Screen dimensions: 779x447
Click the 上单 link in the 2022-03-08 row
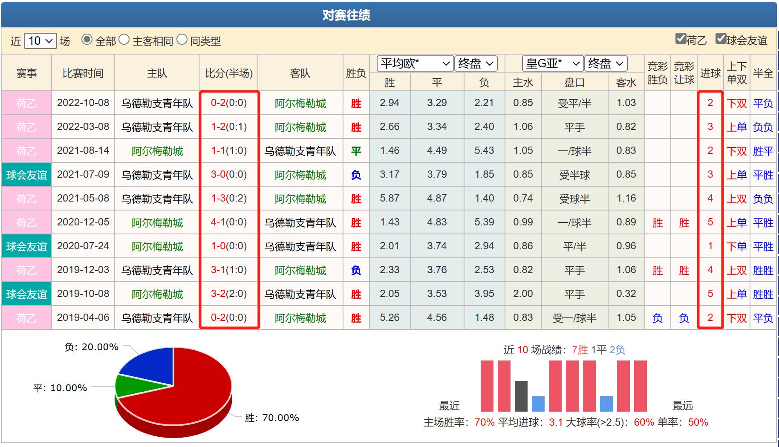coord(736,127)
